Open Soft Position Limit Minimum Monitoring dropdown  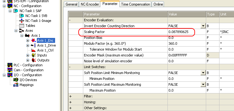click(x=203, y=73)
